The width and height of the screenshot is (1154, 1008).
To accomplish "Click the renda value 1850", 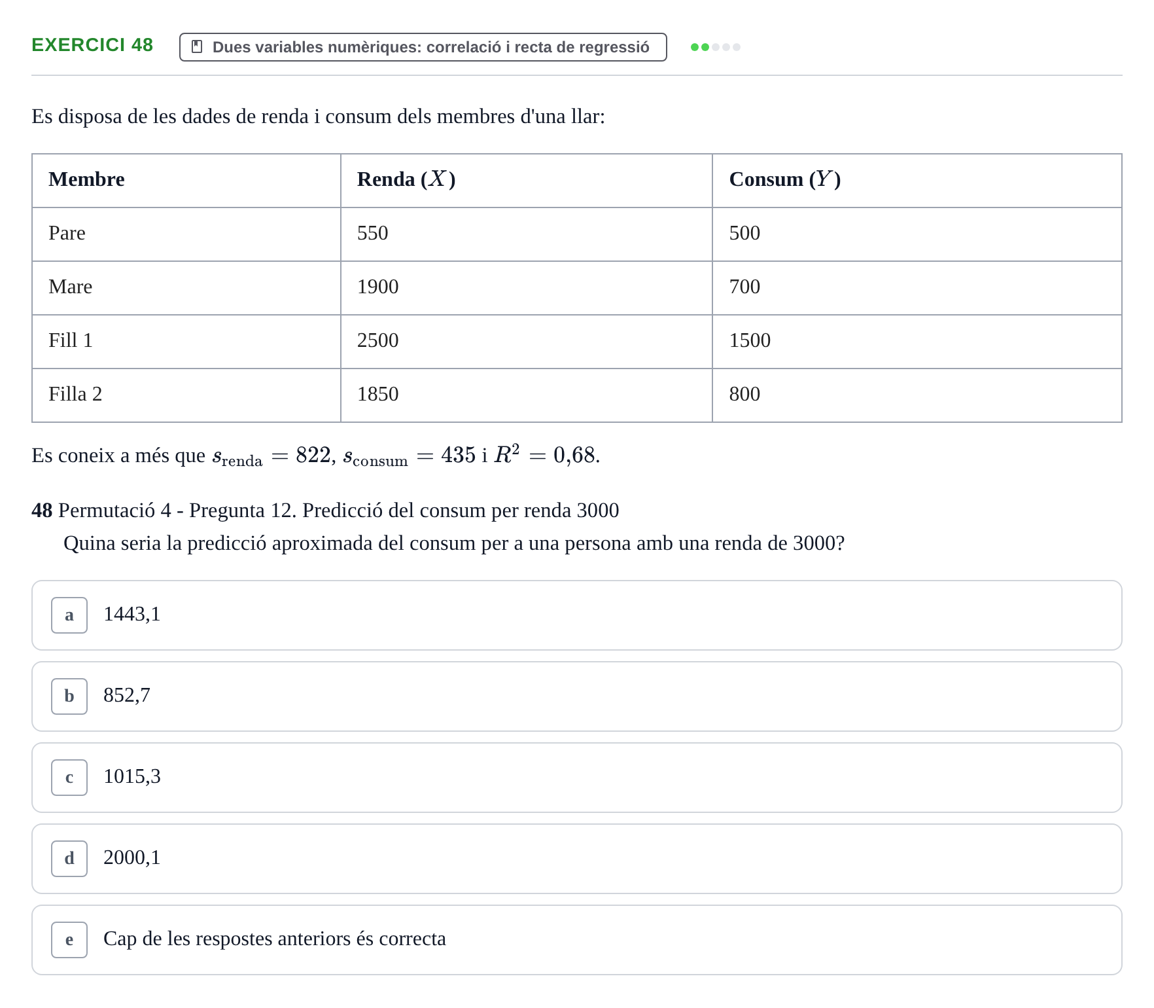I will 378,394.
